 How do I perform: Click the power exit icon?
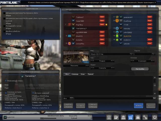[155, 117]
